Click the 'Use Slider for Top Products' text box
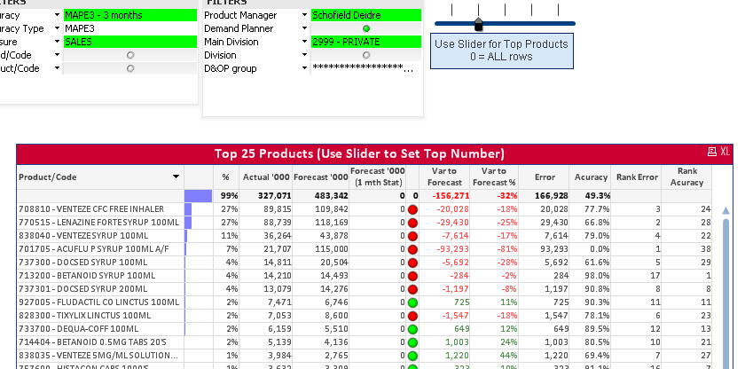The width and height of the screenshot is (745, 369). 502,51
